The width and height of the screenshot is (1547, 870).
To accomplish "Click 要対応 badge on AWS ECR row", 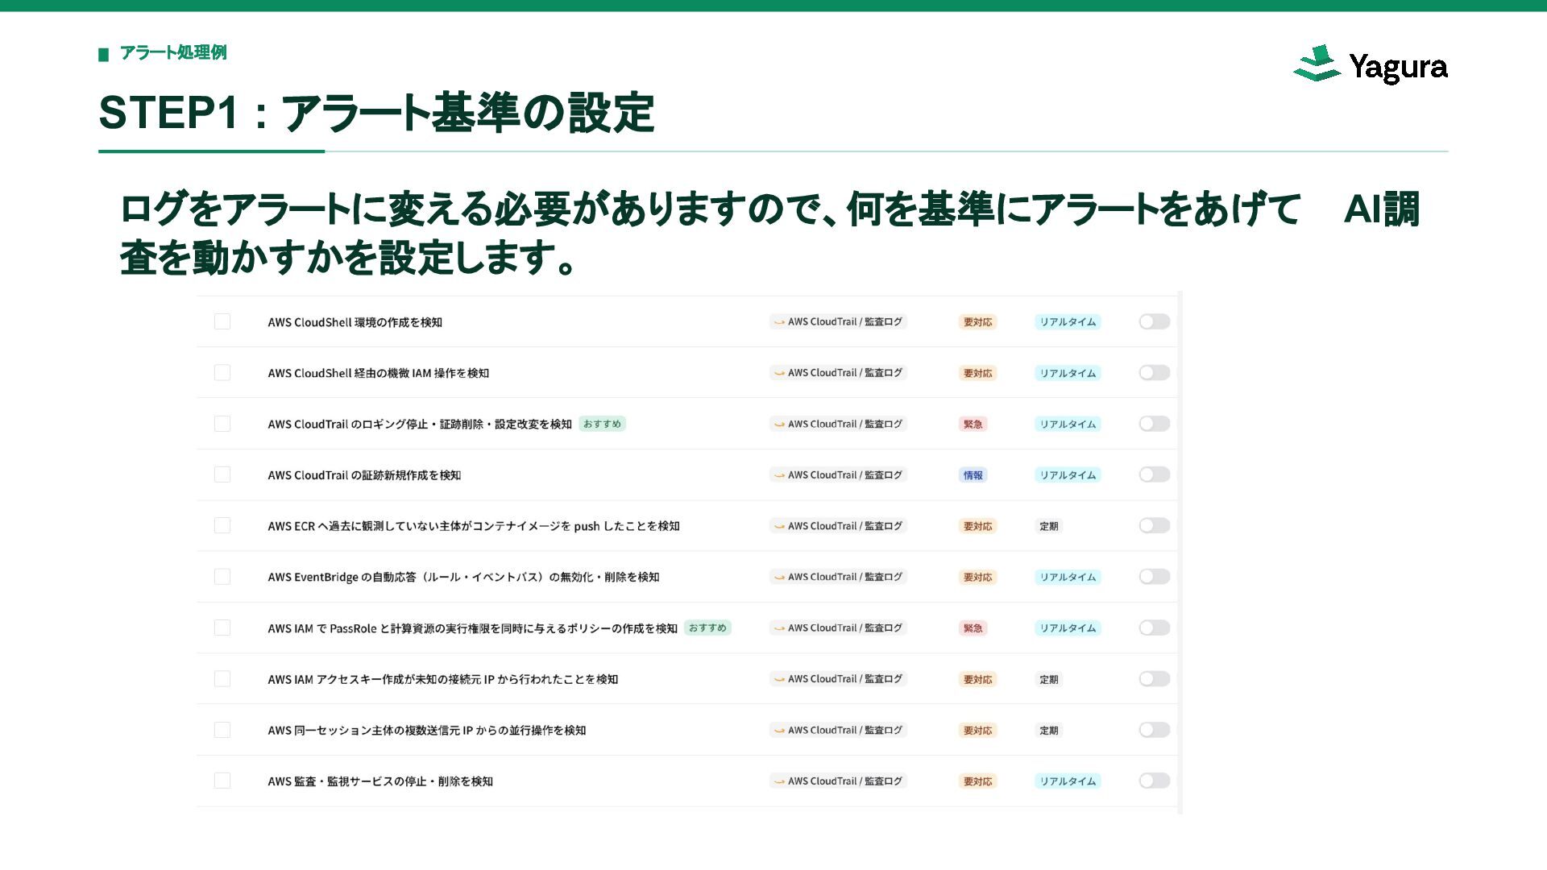I will (978, 526).
